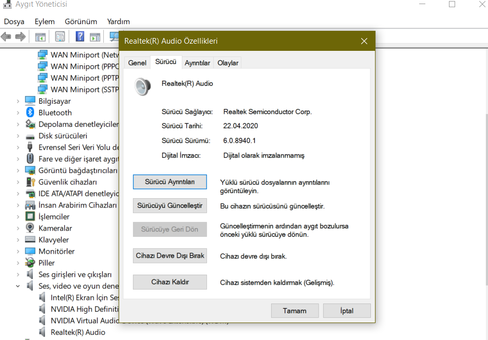Click the İşlemciler processor icon
This screenshot has height=340, width=488.
tap(30, 216)
